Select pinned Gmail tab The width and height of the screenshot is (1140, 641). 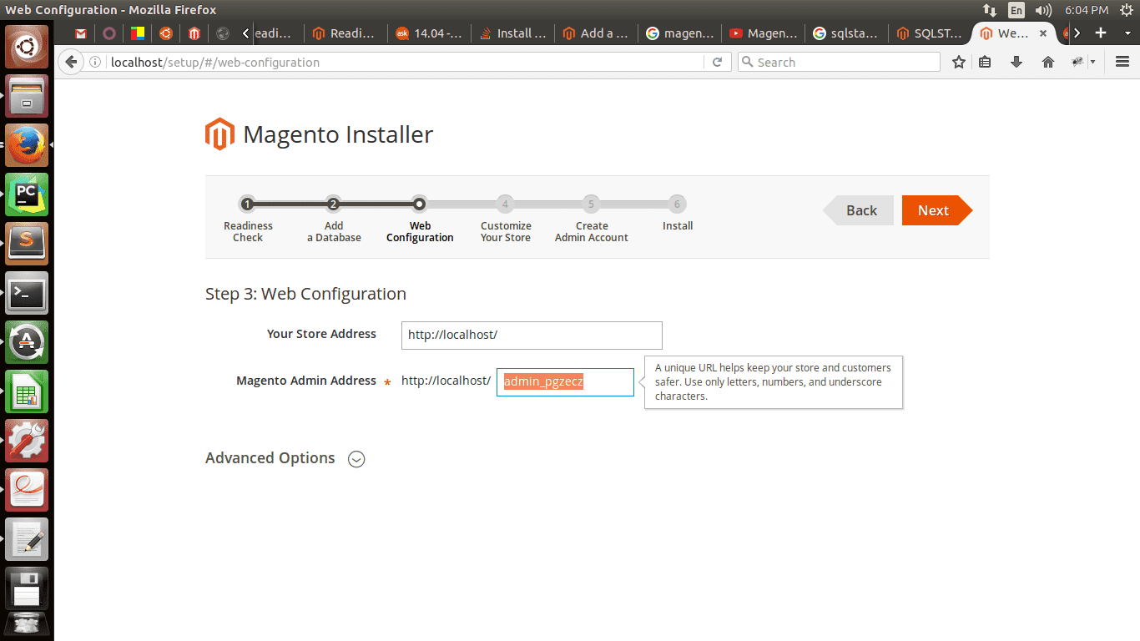81,33
